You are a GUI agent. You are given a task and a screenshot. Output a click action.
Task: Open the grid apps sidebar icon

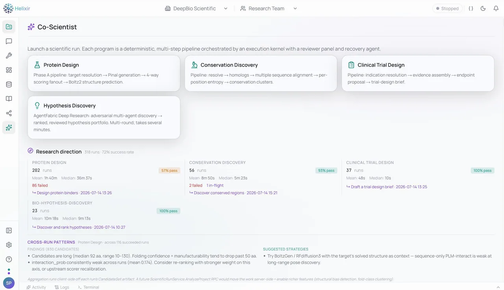[9, 70]
